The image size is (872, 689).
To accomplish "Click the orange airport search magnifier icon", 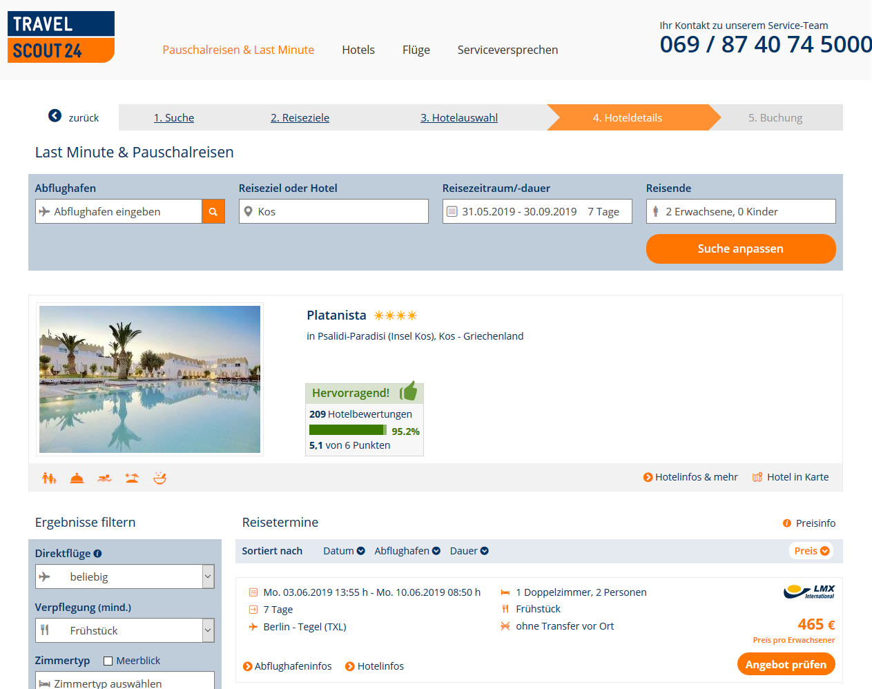I will tap(213, 211).
